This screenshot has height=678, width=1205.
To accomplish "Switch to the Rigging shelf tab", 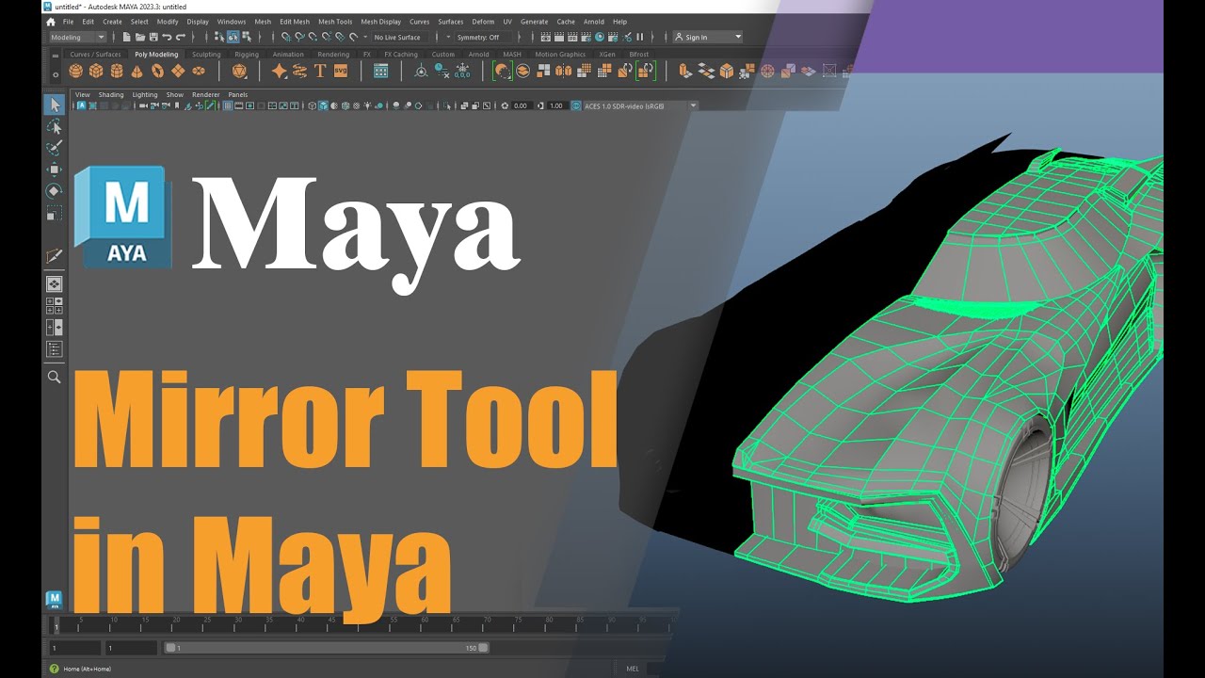I will (247, 55).
